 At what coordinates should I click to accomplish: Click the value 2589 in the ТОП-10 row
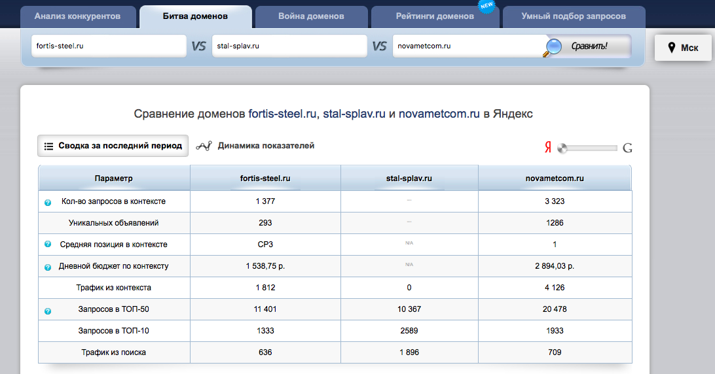409,331
